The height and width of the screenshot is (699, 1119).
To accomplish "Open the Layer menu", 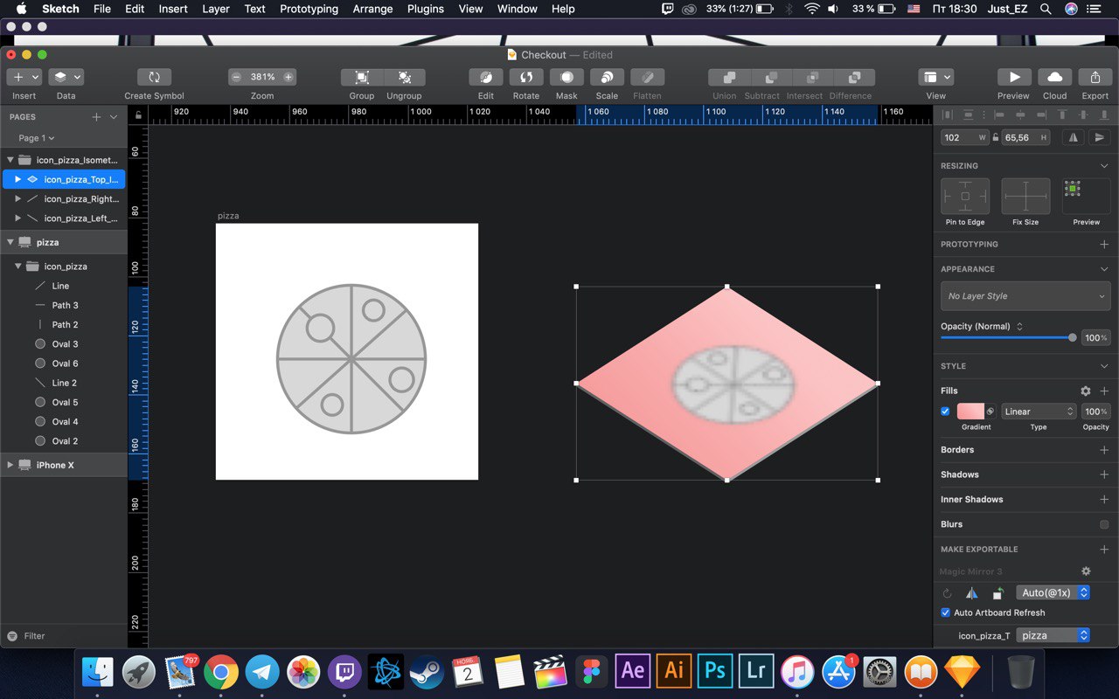I will pyautogui.click(x=216, y=9).
